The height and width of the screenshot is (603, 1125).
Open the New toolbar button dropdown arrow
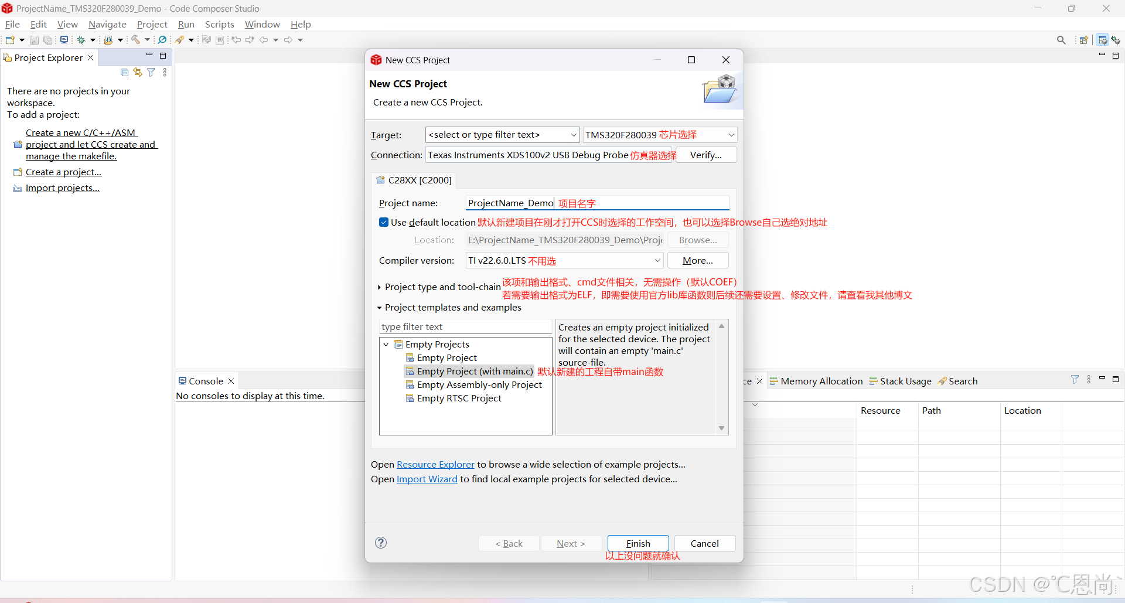click(22, 40)
